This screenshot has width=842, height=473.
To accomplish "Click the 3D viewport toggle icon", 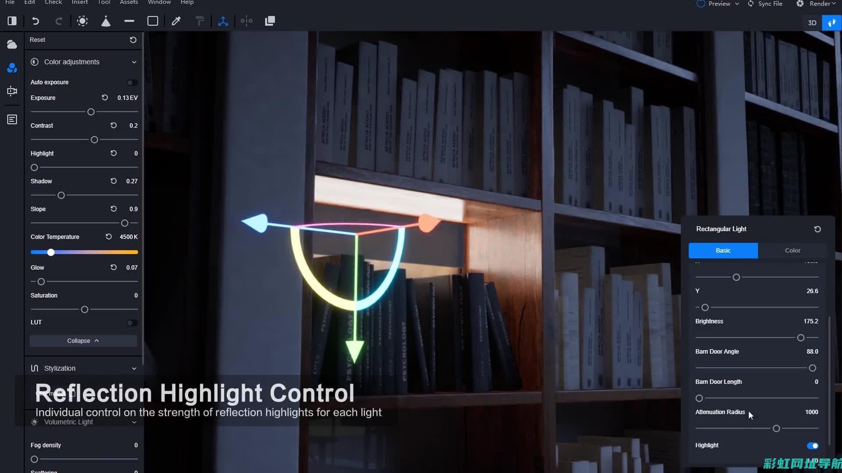I will pyautogui.click(x=812, y=22).
